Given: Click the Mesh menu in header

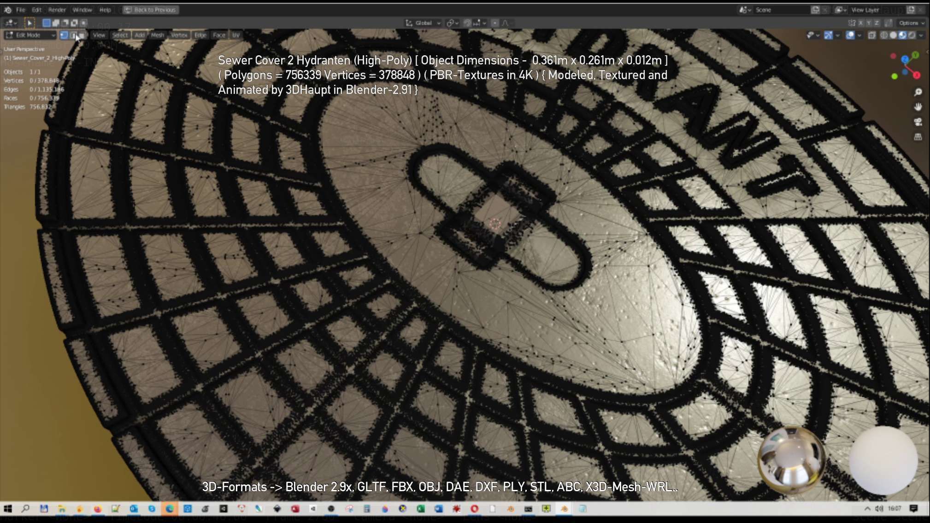Looking at the screenshot, I should [158, 35].
